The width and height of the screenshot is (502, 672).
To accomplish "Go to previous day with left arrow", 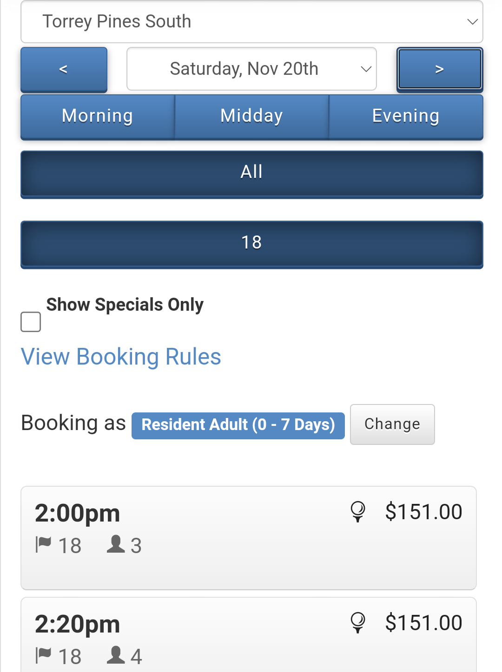I will [64, 70].
